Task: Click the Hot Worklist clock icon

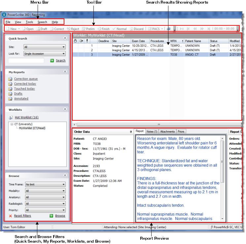Action: (11, 117)
